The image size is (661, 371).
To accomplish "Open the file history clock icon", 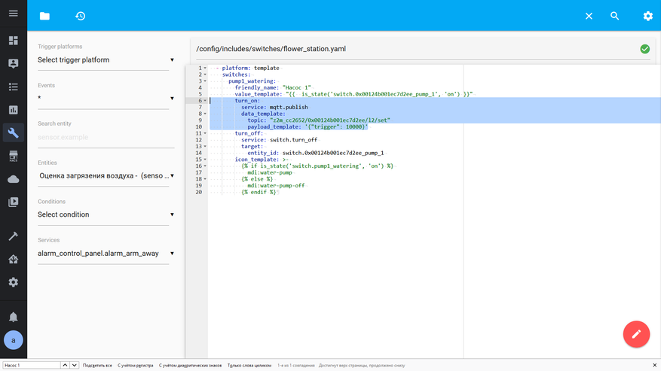I will (x=81, y=16).
